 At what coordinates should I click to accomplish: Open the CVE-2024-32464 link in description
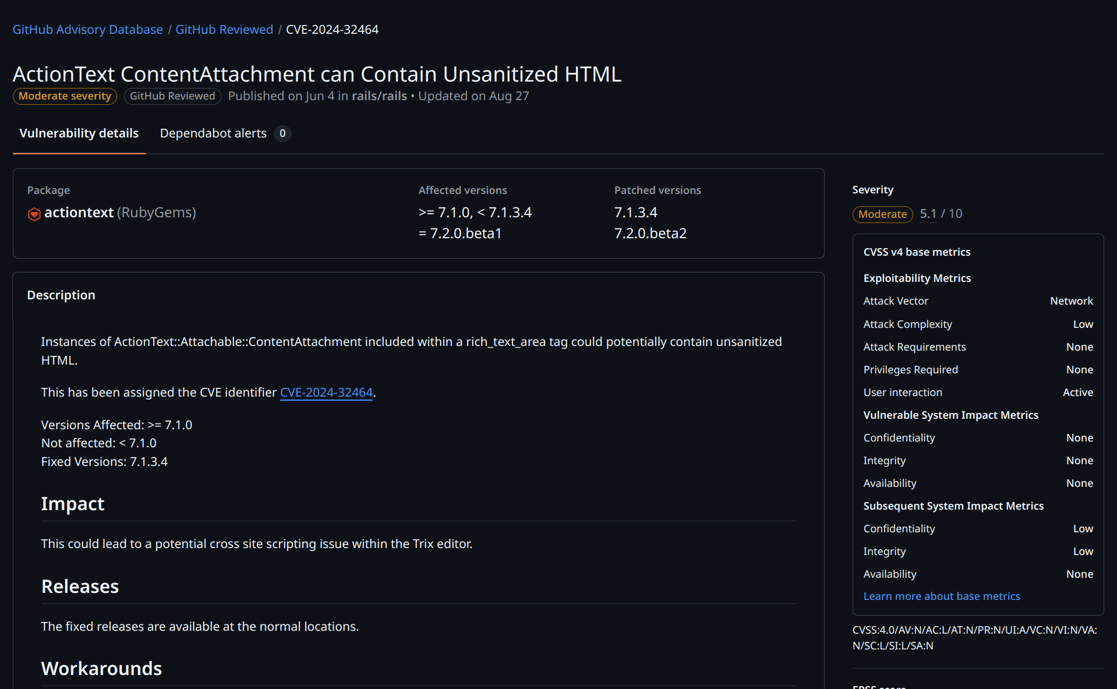pos(326,393)
